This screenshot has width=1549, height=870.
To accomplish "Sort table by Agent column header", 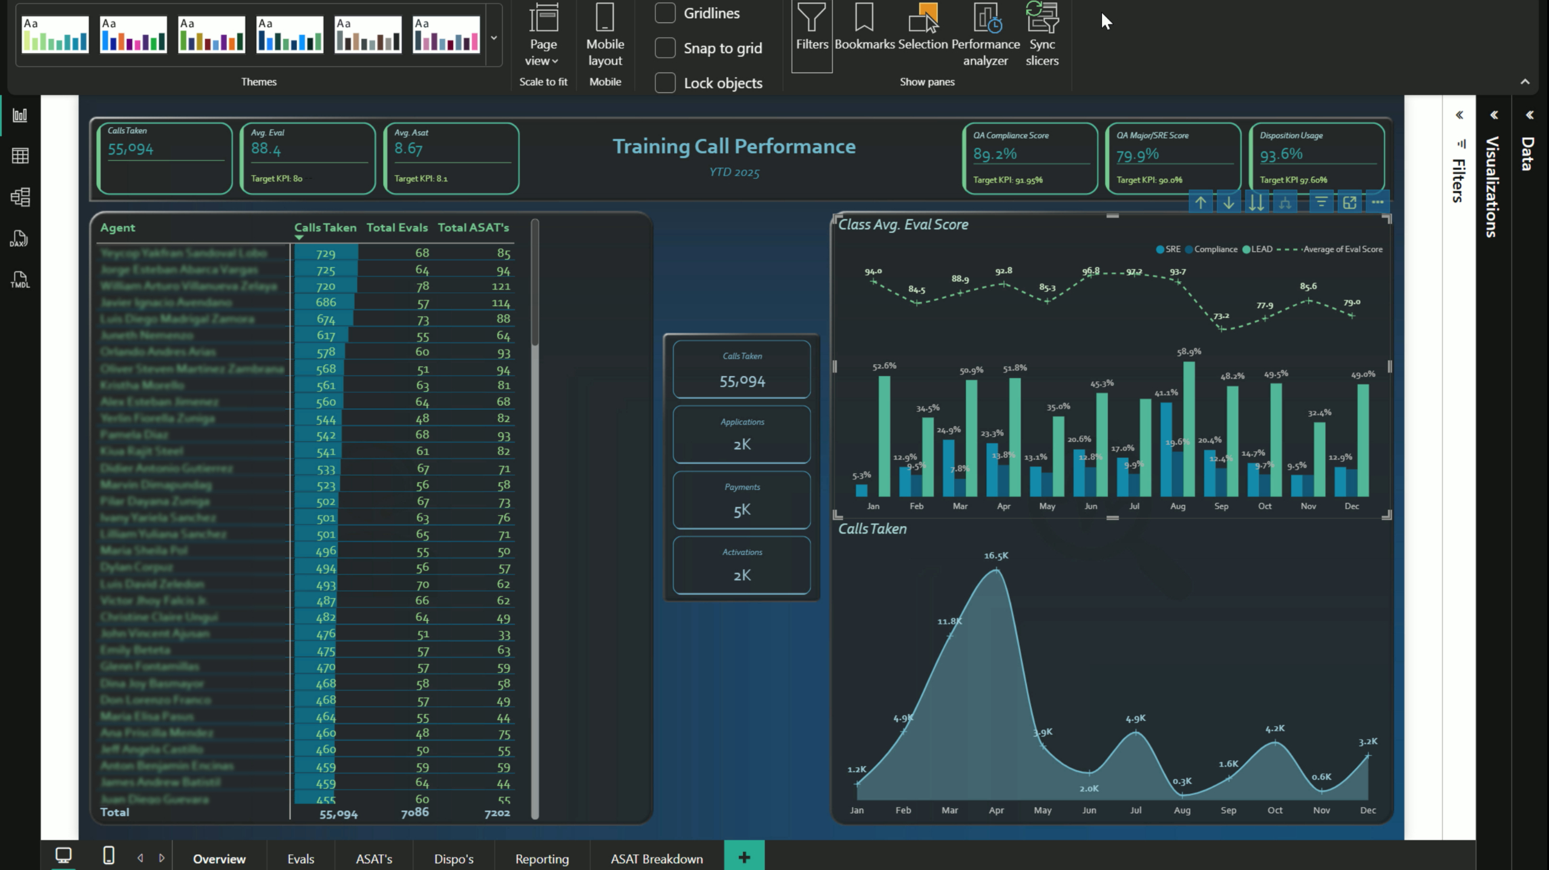I will (x=117, y=228).
